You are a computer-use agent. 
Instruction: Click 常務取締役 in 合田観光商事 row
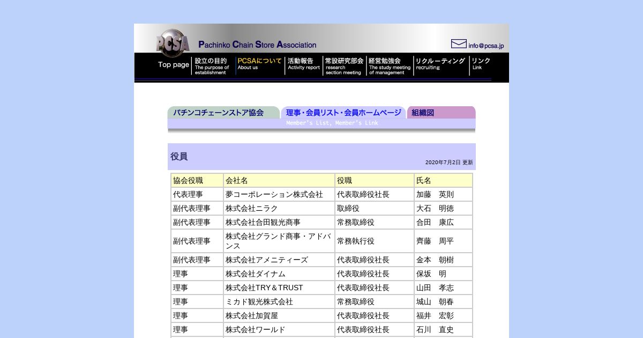[x=375, y=222]
